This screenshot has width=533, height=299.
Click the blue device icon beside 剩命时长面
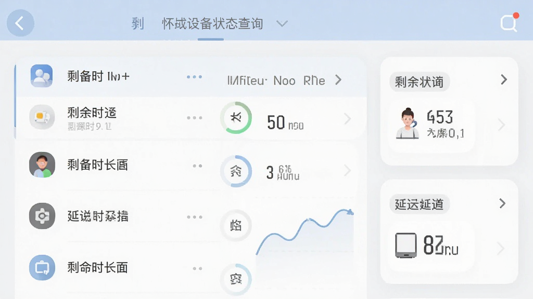[x=42, y=267]
